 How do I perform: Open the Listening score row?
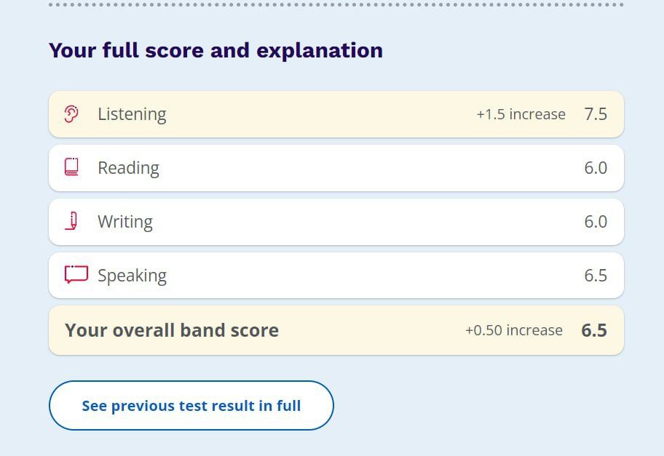pos(336,114)
